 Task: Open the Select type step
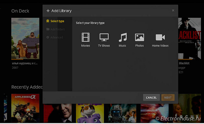pos(55,21)
